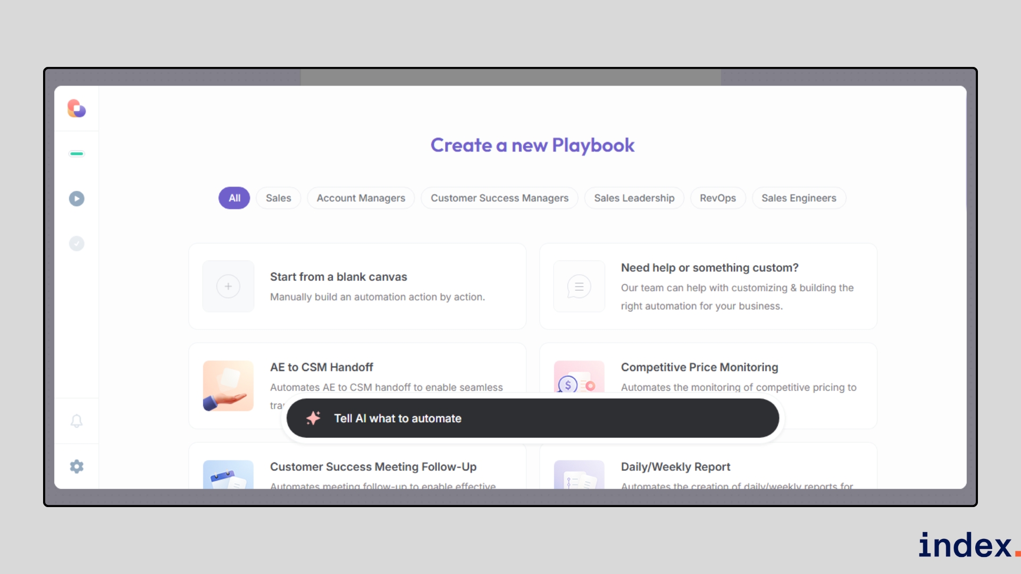Select Account Managers filter

point(361,198)
